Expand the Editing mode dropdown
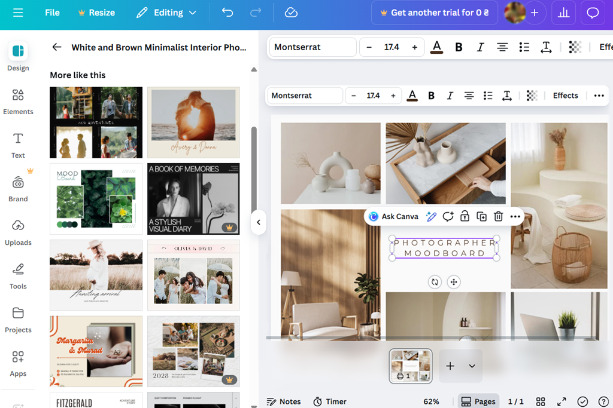 pyautogui.click(x=166, y=13)
